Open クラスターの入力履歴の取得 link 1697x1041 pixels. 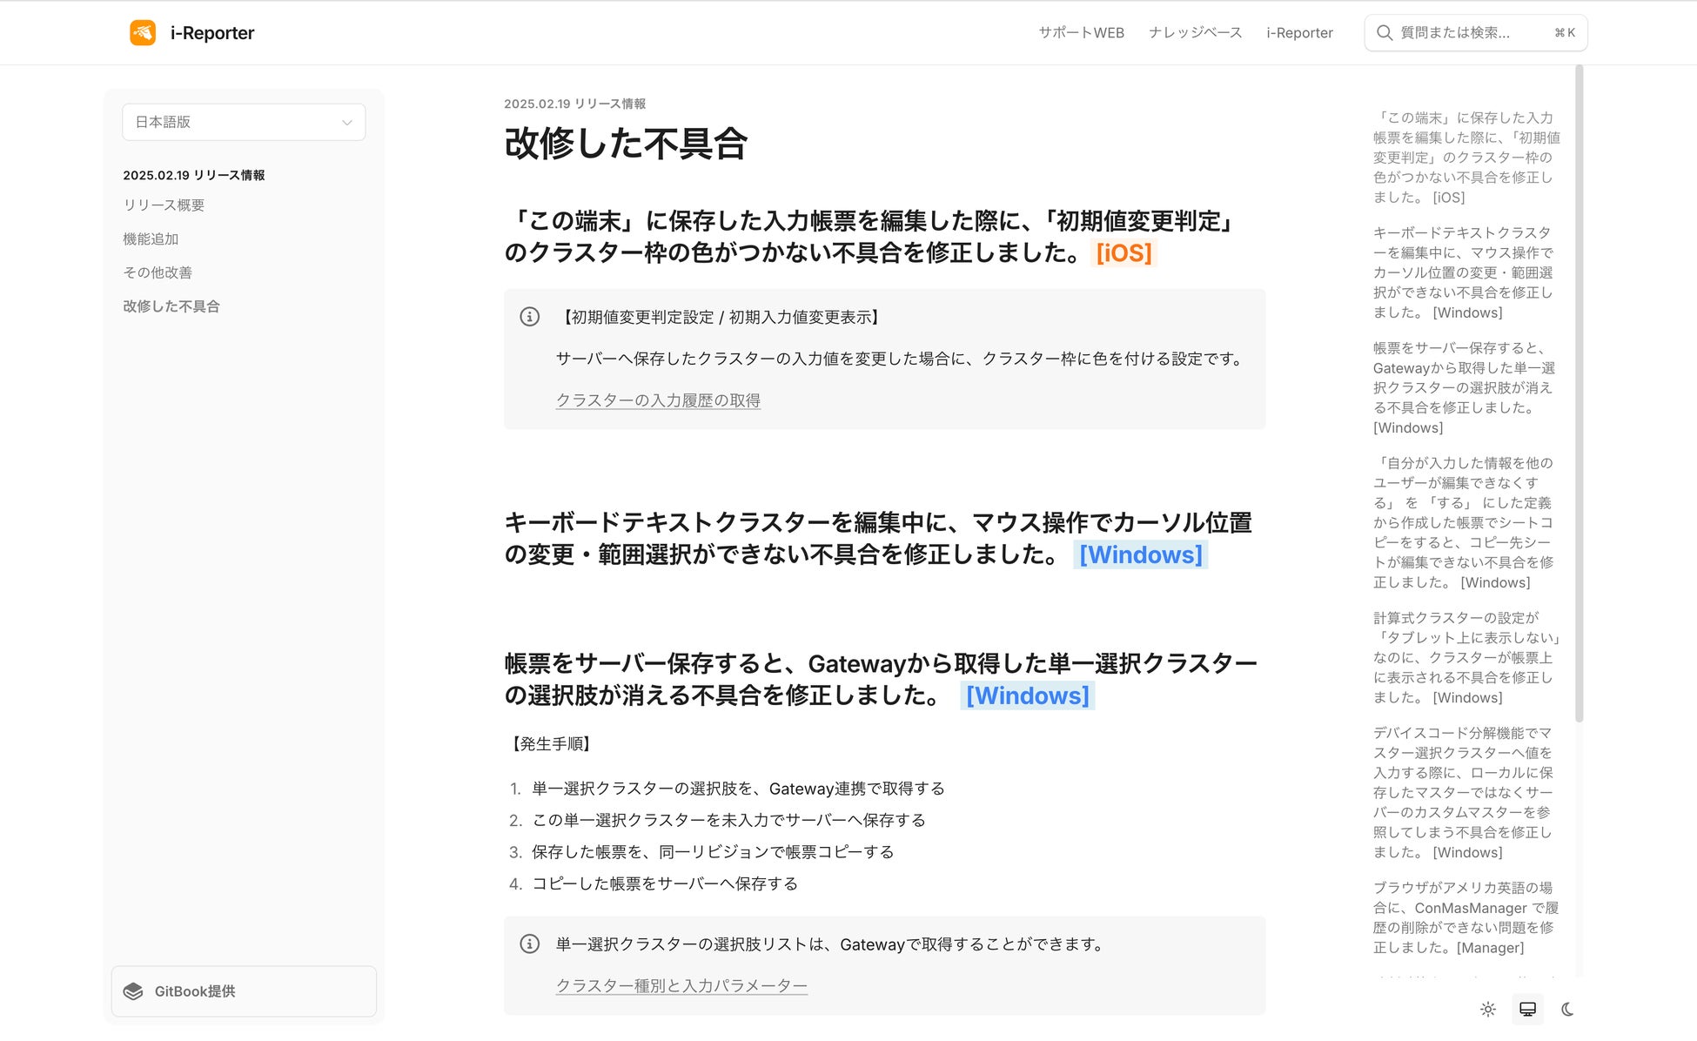coord(658,400)
